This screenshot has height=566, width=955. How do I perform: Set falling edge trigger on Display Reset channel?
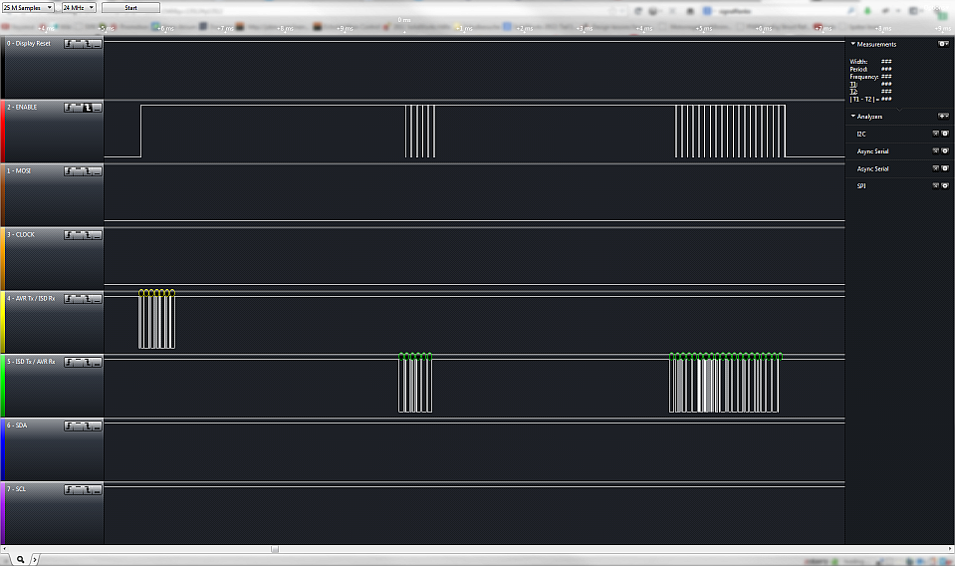coord(88,44)
